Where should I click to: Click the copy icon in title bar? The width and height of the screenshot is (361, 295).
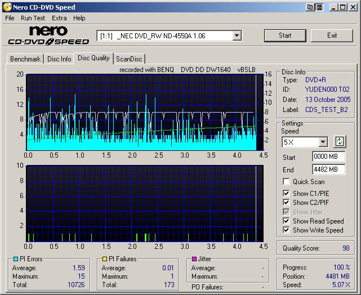[x=310, y=7]
